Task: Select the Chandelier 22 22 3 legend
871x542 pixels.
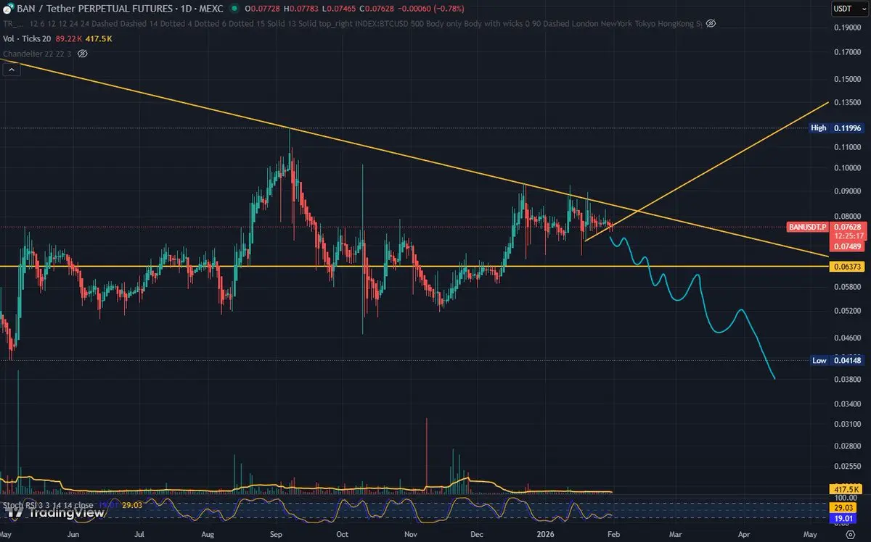Action: [x=37, y=54]
